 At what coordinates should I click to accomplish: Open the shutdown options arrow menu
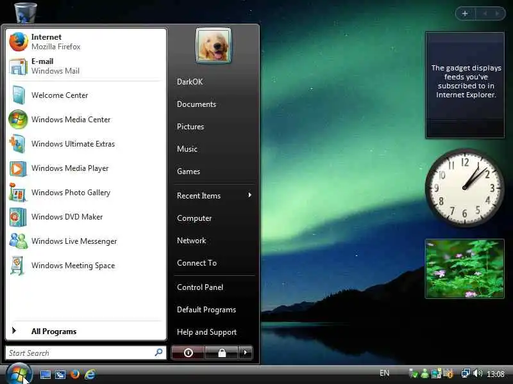point(246,353)
